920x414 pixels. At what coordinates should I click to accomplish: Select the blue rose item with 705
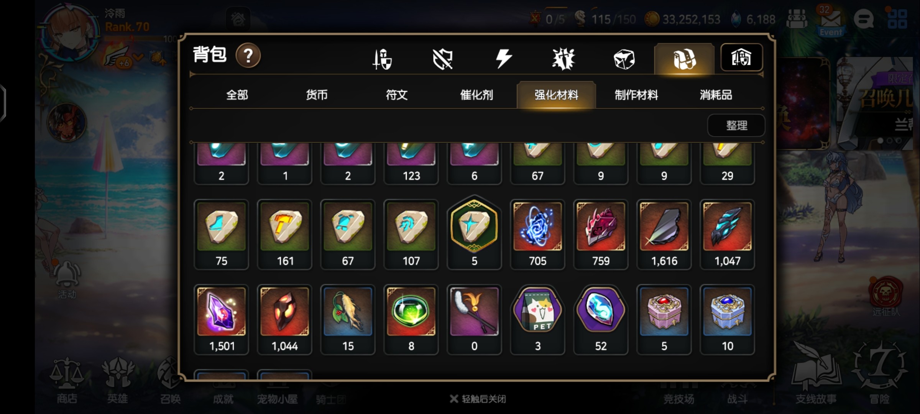[537, 235]
